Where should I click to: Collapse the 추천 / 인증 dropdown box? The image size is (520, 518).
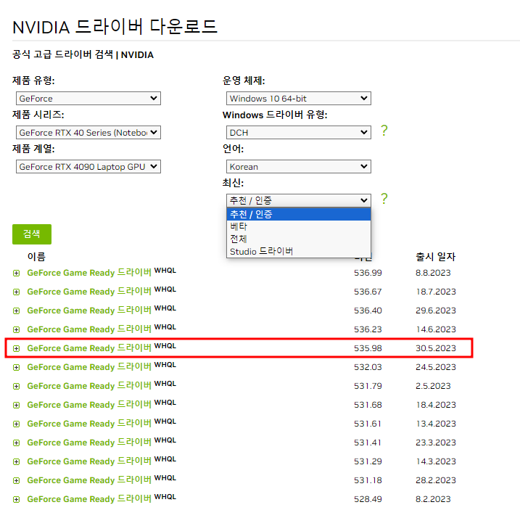tap(299, 200)
